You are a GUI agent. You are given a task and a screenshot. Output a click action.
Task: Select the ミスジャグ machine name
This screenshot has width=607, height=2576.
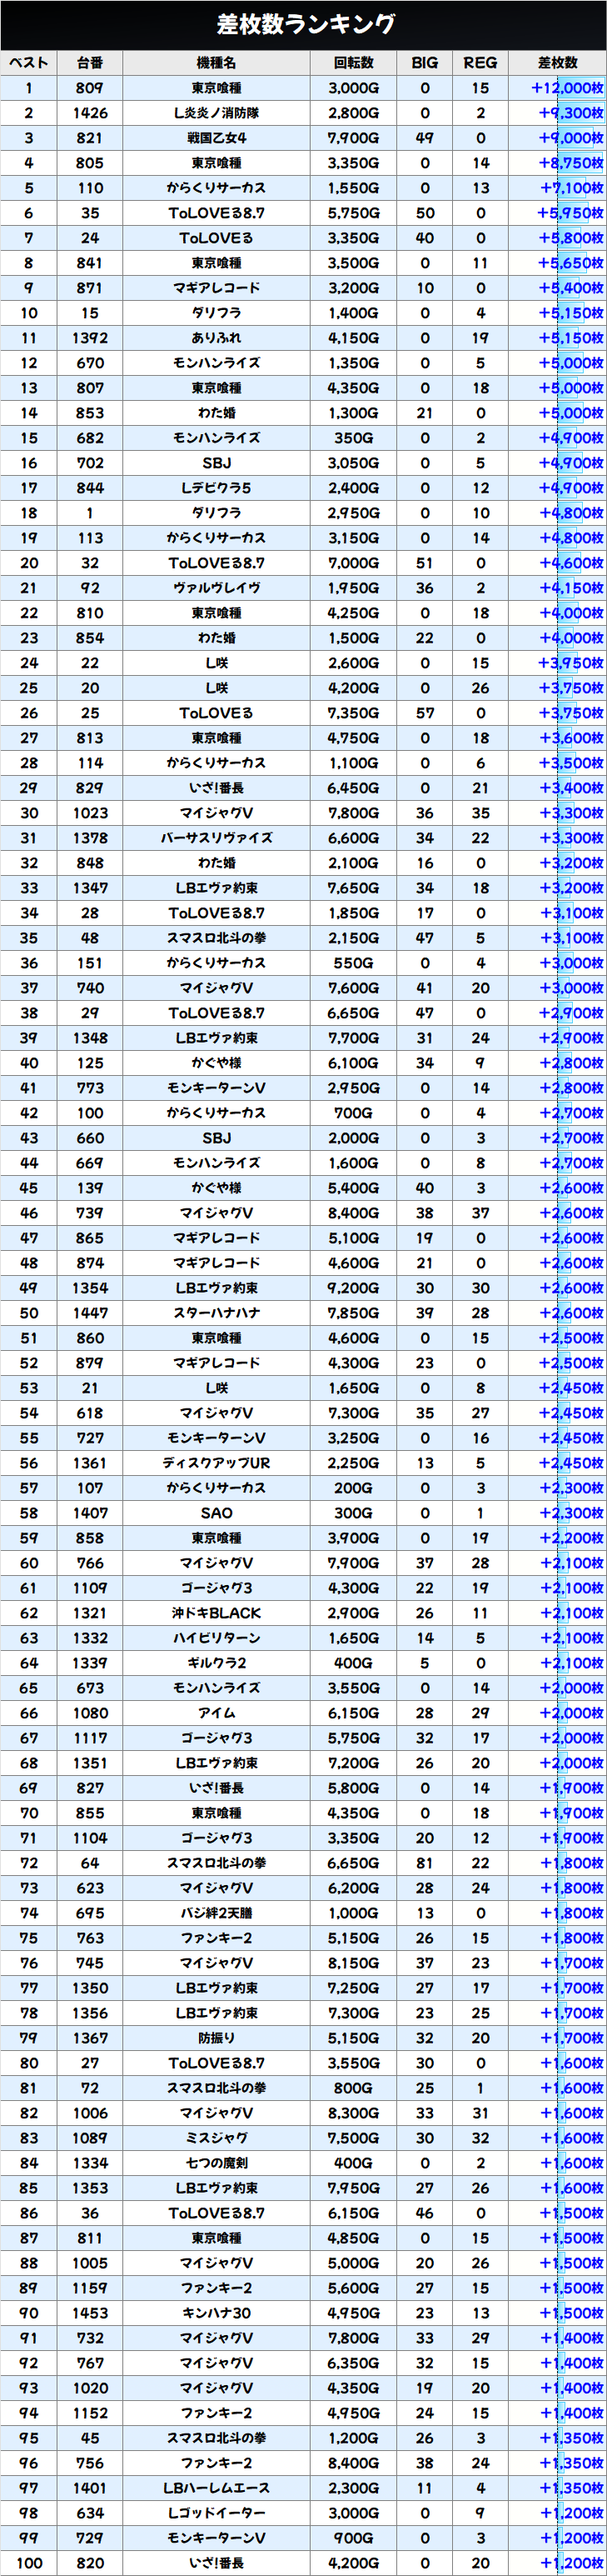coord(216,2138)
